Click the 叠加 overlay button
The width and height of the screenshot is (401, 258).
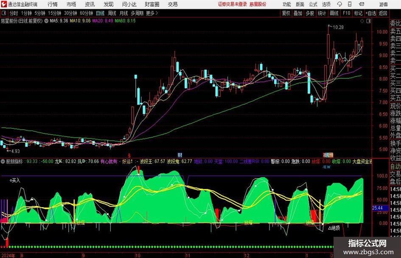298,13
